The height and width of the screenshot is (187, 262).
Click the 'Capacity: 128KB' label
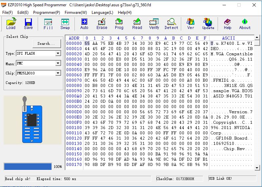click(20, 83)
